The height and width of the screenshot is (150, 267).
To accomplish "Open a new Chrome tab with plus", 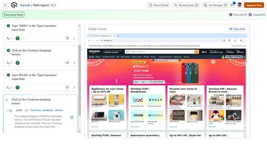I will [x=118, y=36].
